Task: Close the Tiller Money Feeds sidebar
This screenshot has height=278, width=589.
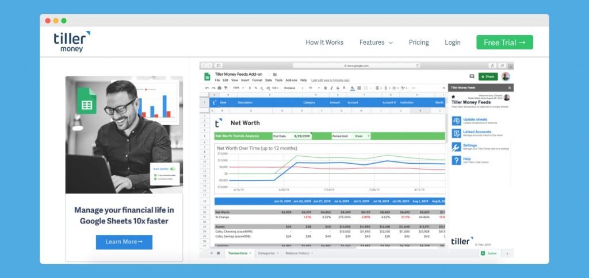Action: [510, 88]
